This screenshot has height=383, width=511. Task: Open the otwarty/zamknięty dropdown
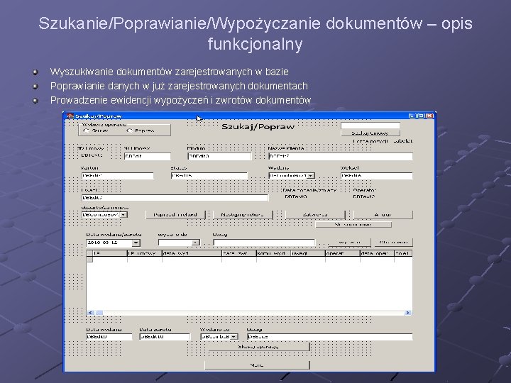tap(123, 215)
